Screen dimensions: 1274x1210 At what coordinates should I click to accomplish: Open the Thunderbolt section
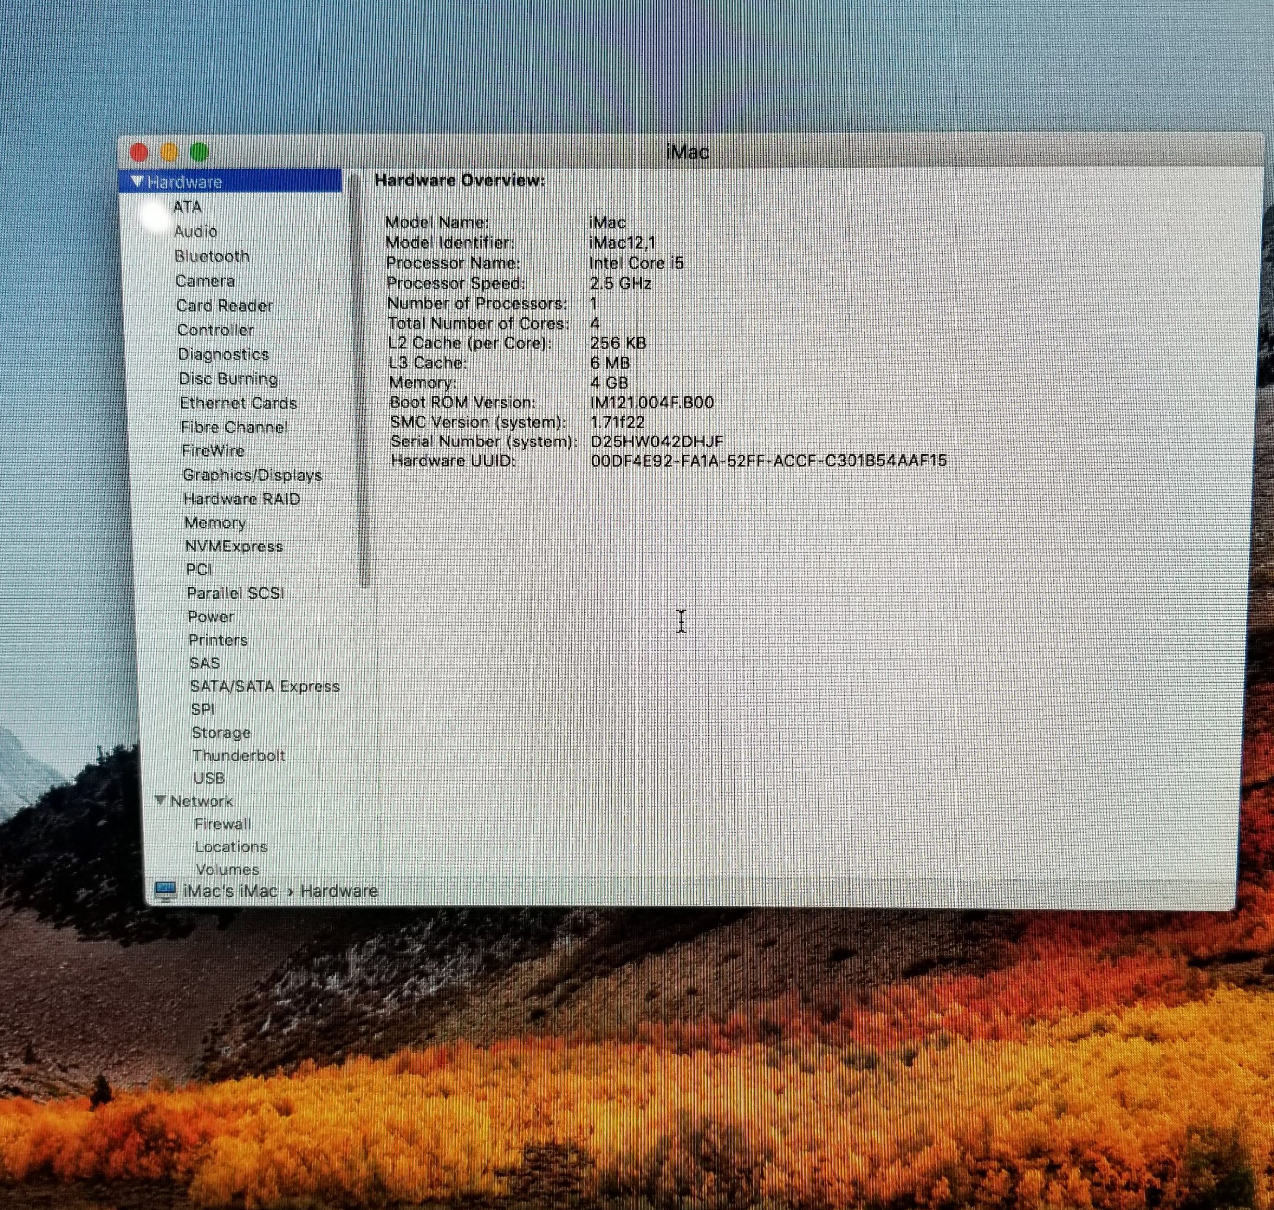tap(238, 755)
